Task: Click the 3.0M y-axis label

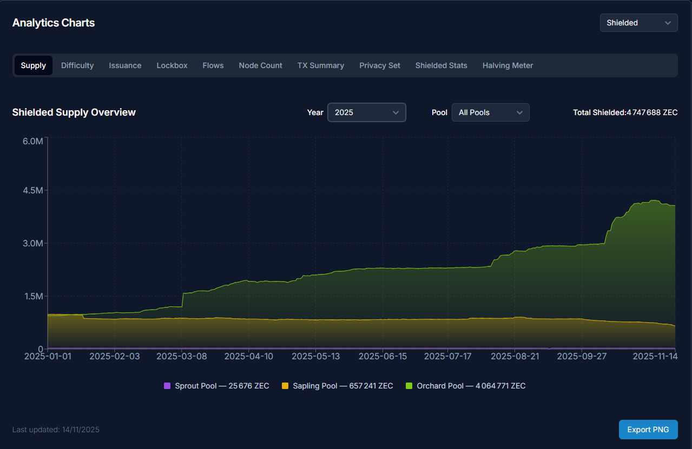Action: [33, 243]
